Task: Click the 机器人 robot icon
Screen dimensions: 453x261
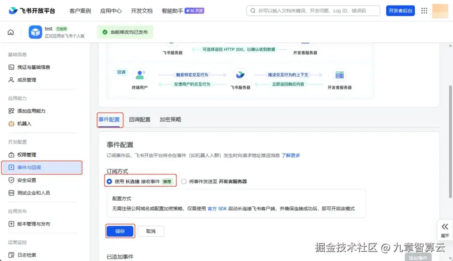Action: click(x=11, y=124)
